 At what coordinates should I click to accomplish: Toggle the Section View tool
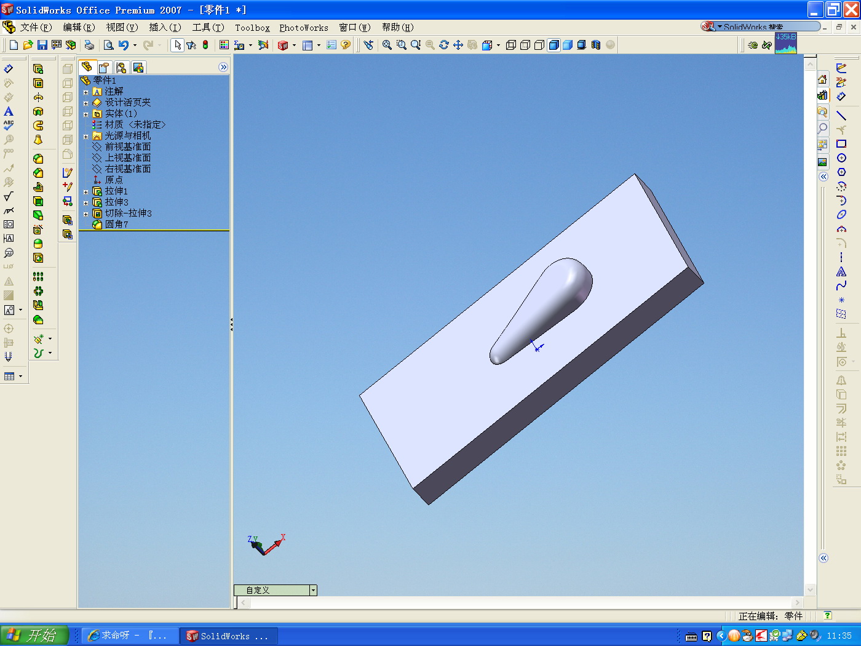point(596,45)
